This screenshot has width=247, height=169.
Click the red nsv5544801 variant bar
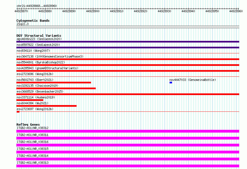coord(128,65)
